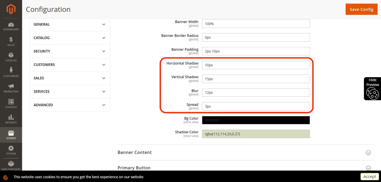Open the Customers person icon
The width and height of the screenshot is (381, 182).
[x=11, y=70]
